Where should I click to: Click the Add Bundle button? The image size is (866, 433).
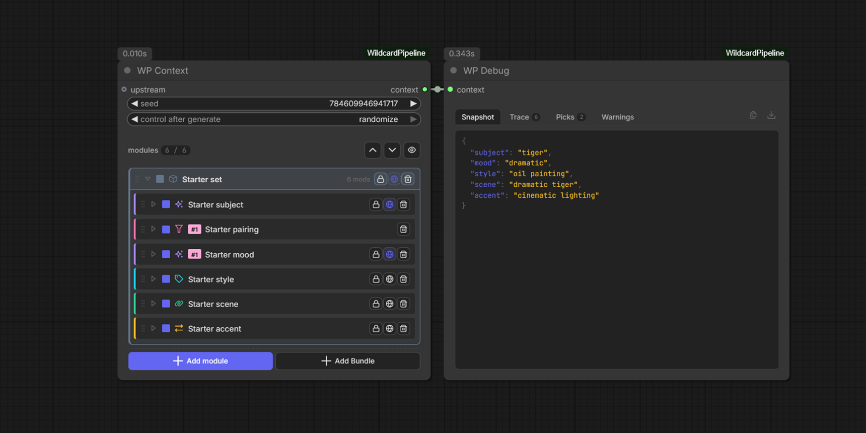click(348, 361)
